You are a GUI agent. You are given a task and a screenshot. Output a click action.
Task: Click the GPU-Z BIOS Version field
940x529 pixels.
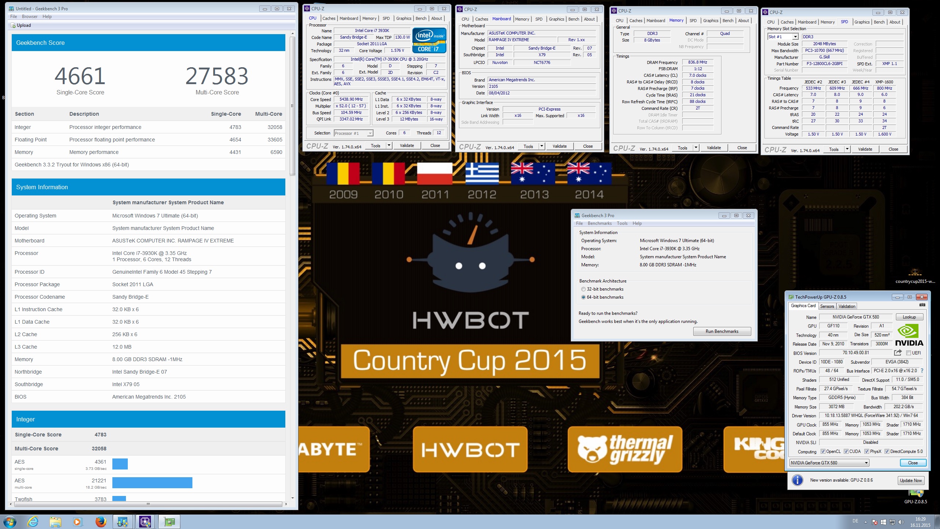point(855,353)
